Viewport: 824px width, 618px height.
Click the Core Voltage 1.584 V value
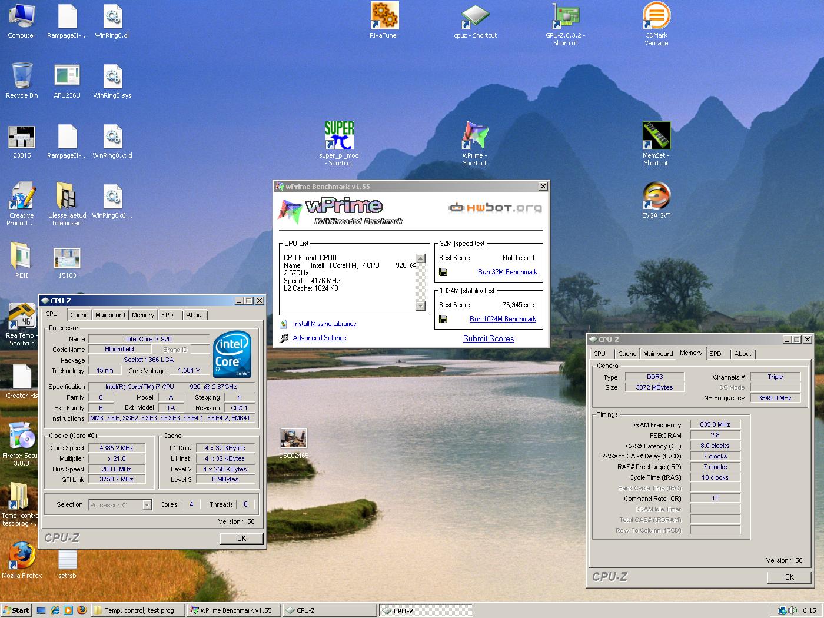point(189,370)
